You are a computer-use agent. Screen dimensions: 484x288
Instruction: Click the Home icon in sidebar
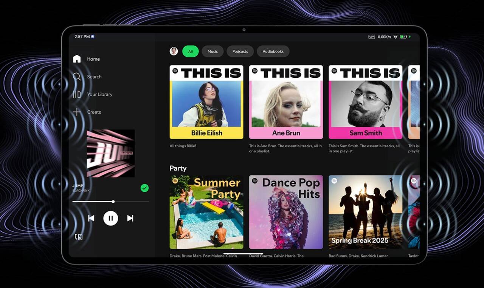(77, 59)
